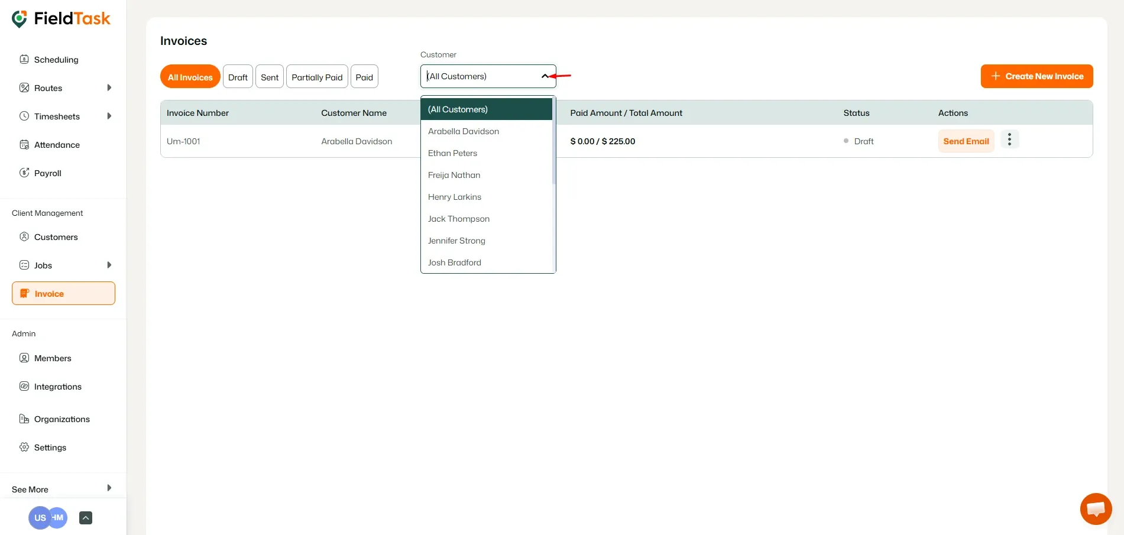1124x535 pixels.
Task: Open Payroll in the sidebar
Action: pos(48,173)
